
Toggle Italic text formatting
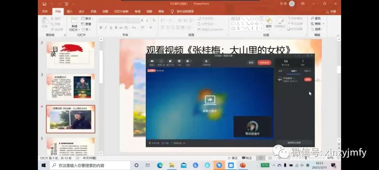(106, 28)
